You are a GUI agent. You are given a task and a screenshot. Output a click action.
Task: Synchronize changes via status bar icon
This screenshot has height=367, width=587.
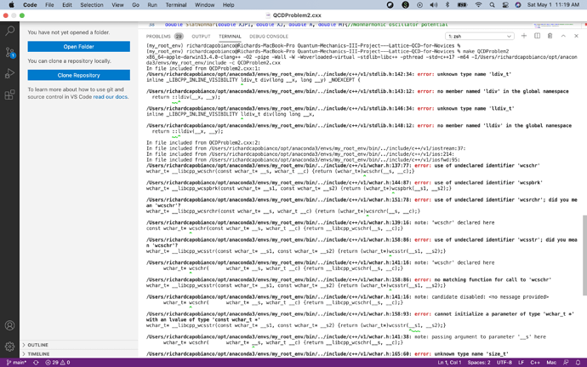(36, 363)
